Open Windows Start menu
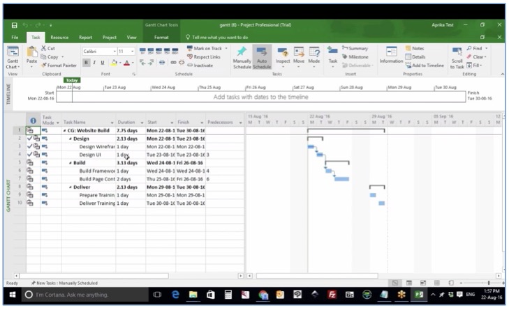509x310 pixels. click(13, 295)
